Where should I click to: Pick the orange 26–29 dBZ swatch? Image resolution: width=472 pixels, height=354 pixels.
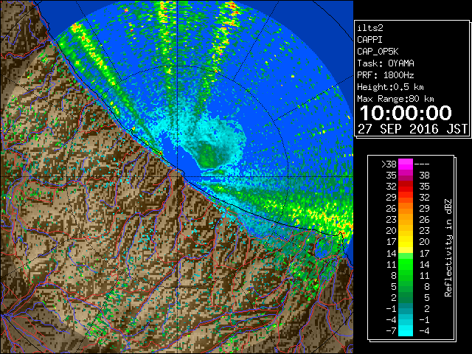pos(406,209)
